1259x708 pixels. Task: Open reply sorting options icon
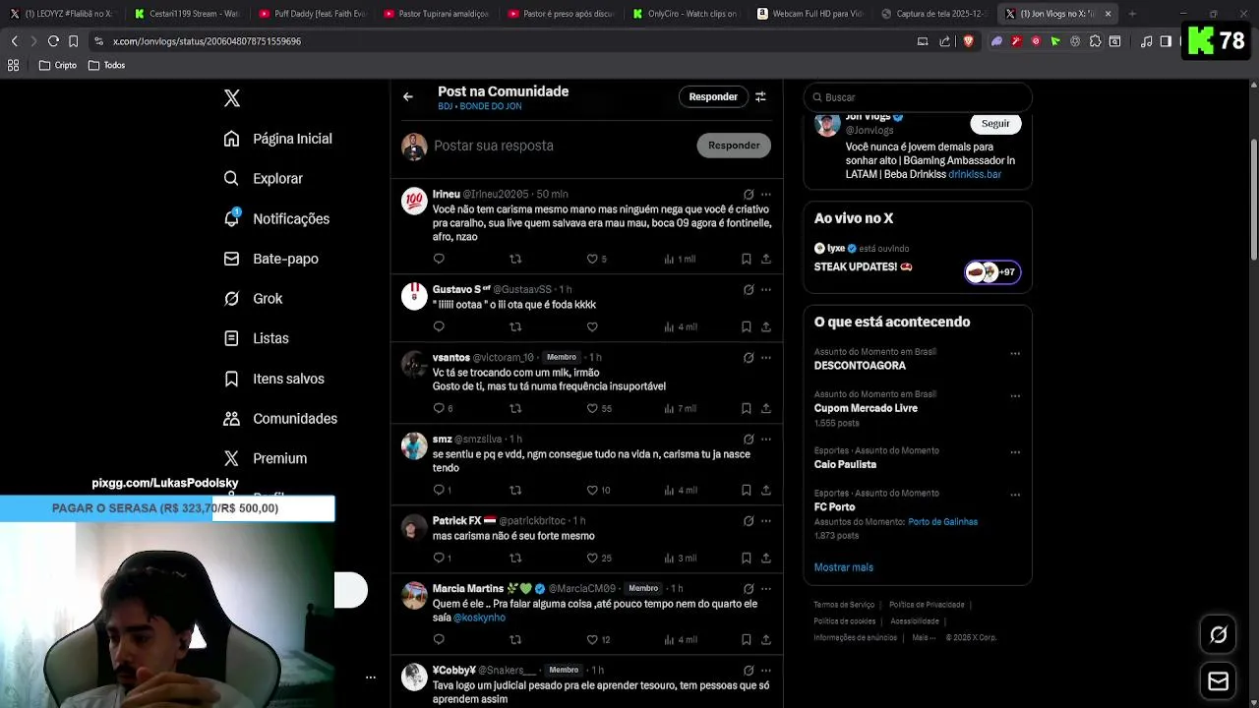(760, 96)
